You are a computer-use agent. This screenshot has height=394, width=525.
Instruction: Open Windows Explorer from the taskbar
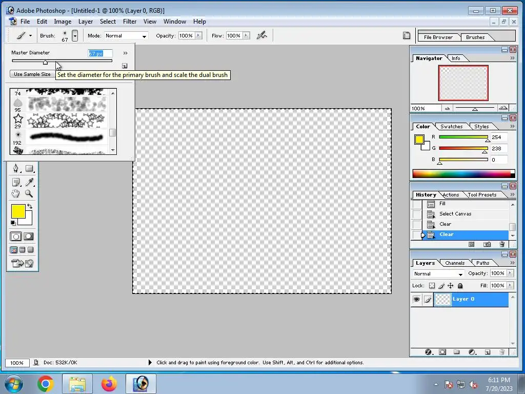(x=77, y=384)
